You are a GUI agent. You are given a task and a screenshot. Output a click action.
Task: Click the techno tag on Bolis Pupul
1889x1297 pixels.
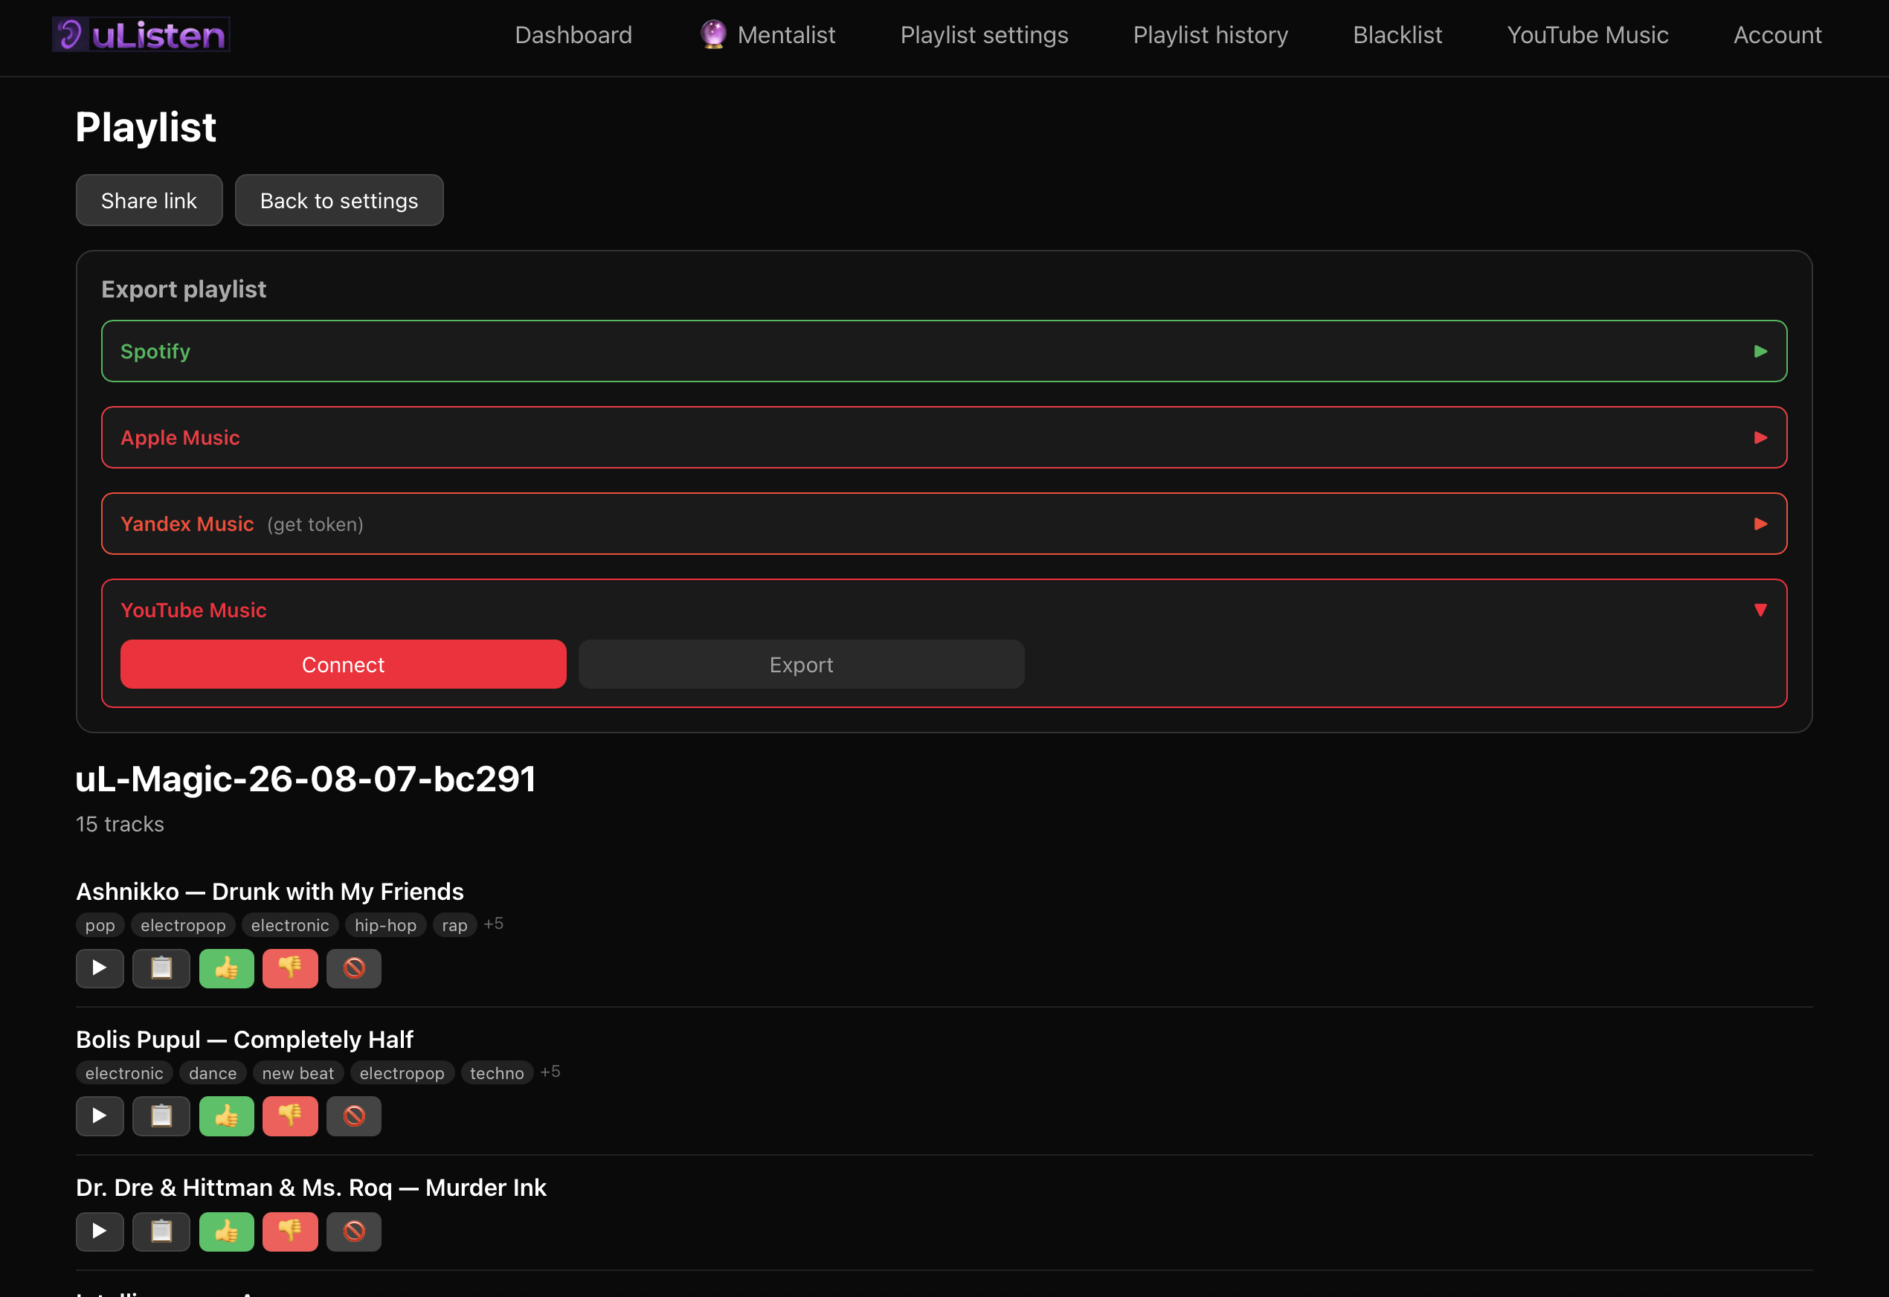(x=497, y=1072)
